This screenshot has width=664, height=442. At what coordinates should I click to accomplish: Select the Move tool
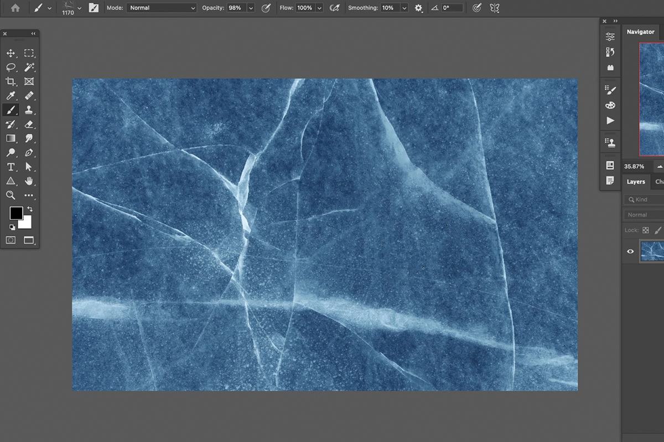coord(11,53)
